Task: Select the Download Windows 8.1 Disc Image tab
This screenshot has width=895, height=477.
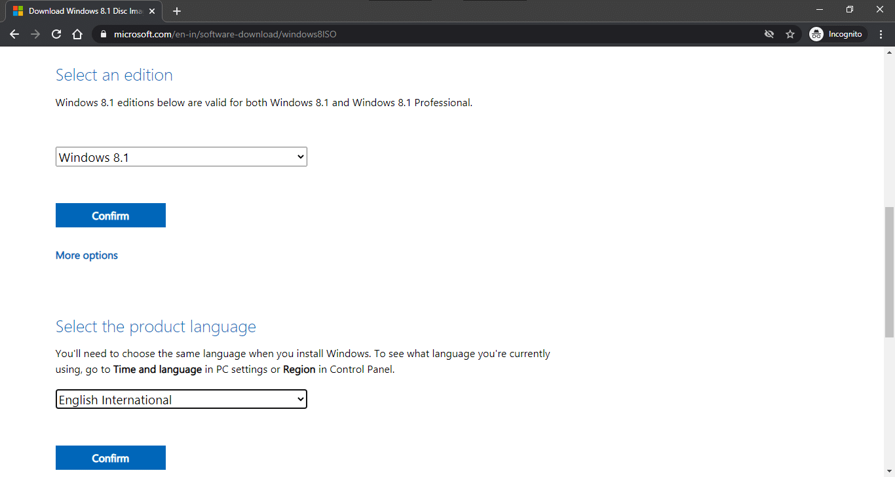Action: point(84,11)
